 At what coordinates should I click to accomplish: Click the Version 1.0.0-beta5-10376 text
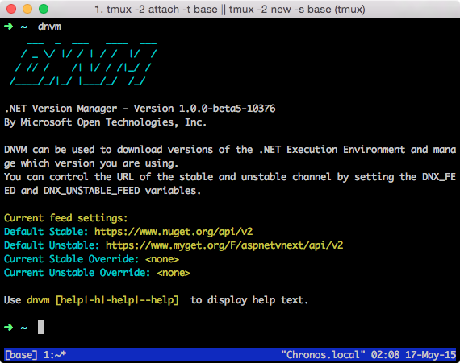pos(204,109)
